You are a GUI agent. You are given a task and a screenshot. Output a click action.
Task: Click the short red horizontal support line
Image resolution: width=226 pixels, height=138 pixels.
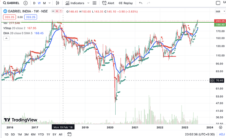tap(170, 57)
